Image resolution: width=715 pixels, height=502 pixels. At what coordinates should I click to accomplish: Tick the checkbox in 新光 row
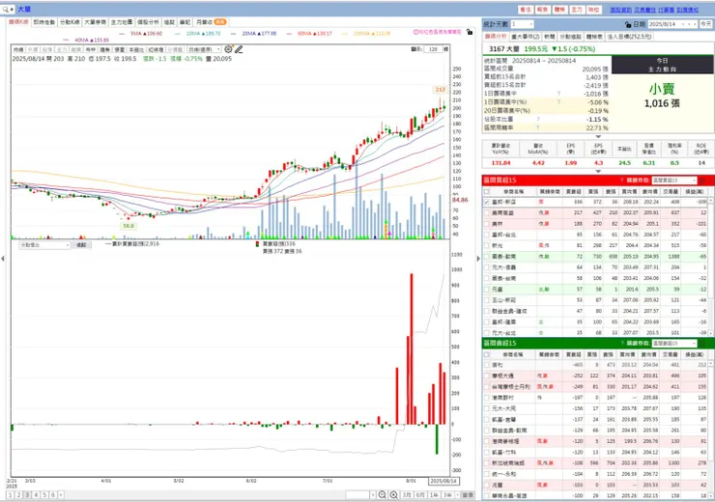(487, 245)
